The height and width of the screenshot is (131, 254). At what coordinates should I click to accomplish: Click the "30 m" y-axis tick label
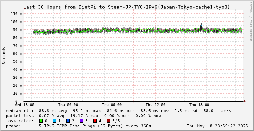[17, 78]
